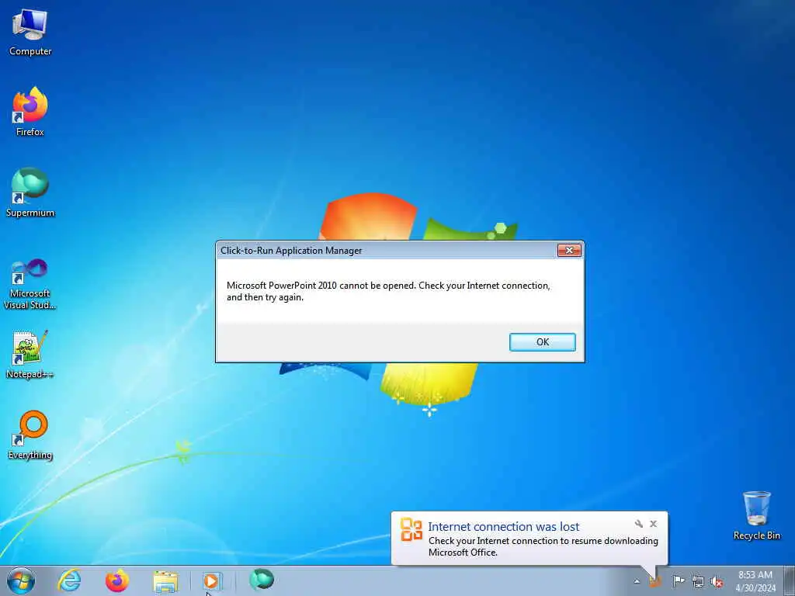Open the Action Center flag icon
The height and width of the screenshot is (596, 795).
(679, 581)
